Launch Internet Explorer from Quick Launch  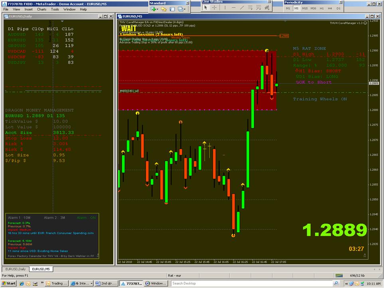pyautogui.click(x=22, y=283)
